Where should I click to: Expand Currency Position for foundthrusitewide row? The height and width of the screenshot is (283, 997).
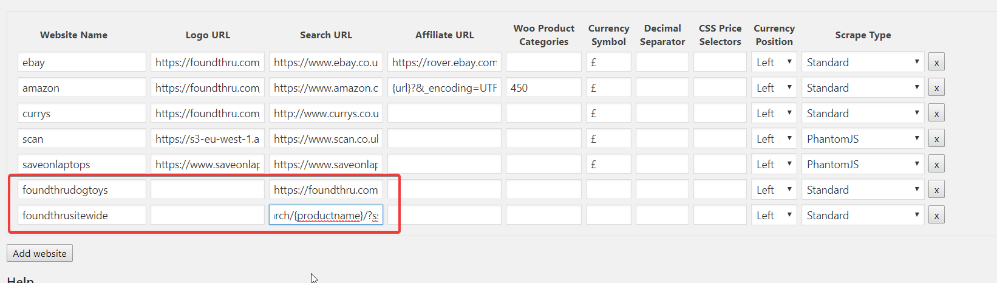774,215
